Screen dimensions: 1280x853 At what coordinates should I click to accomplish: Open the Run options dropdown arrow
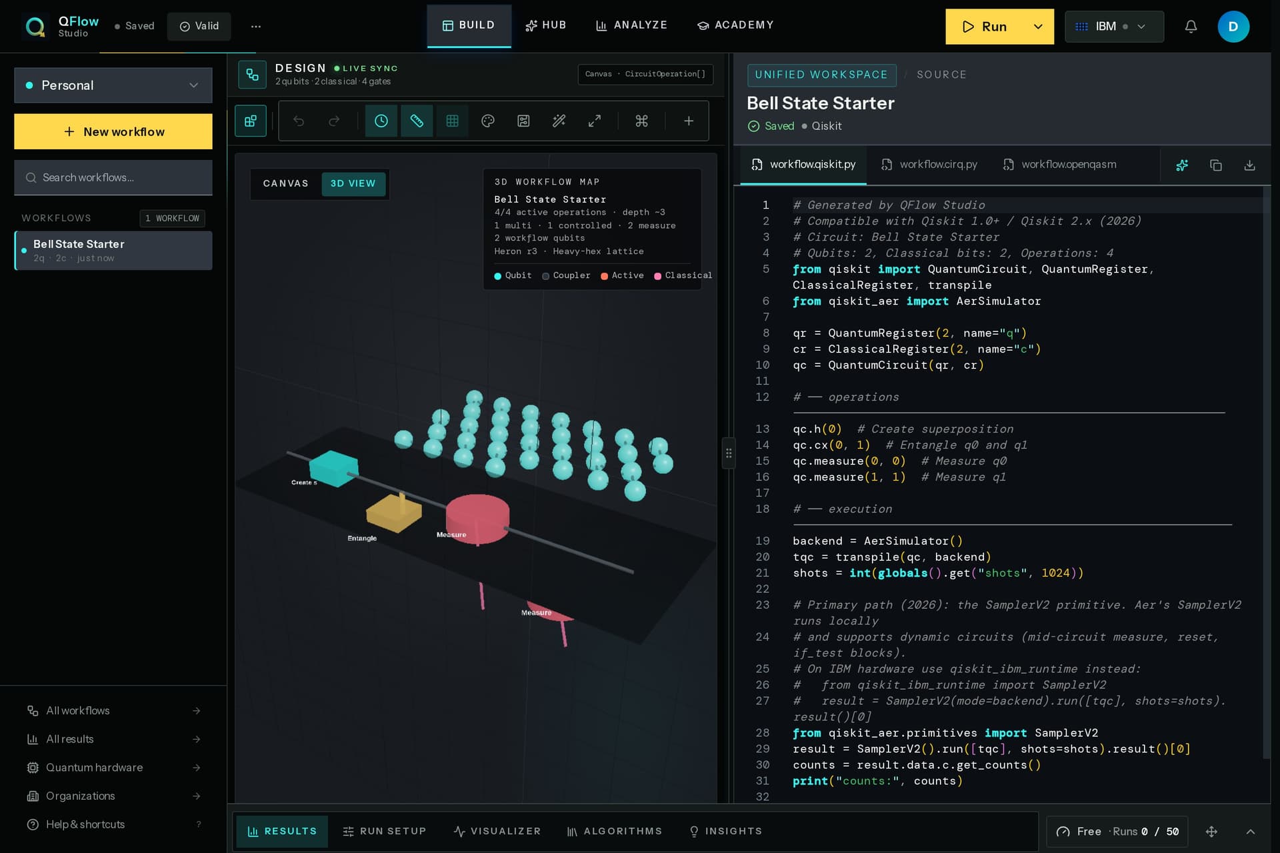click(1038, 27)
